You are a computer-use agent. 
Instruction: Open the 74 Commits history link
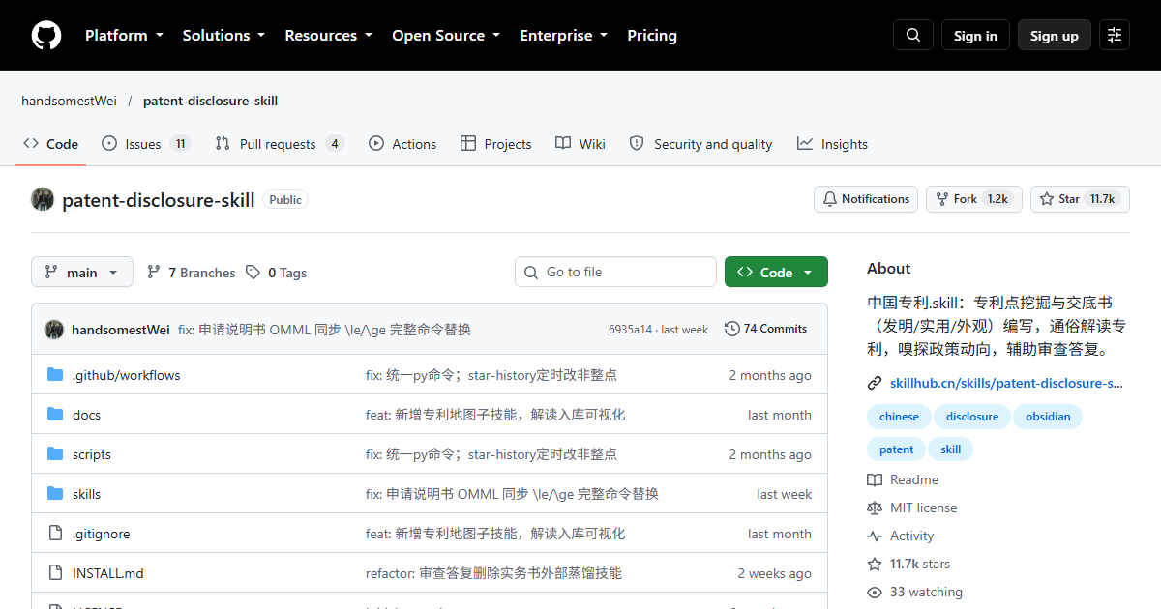coord(765,329)
